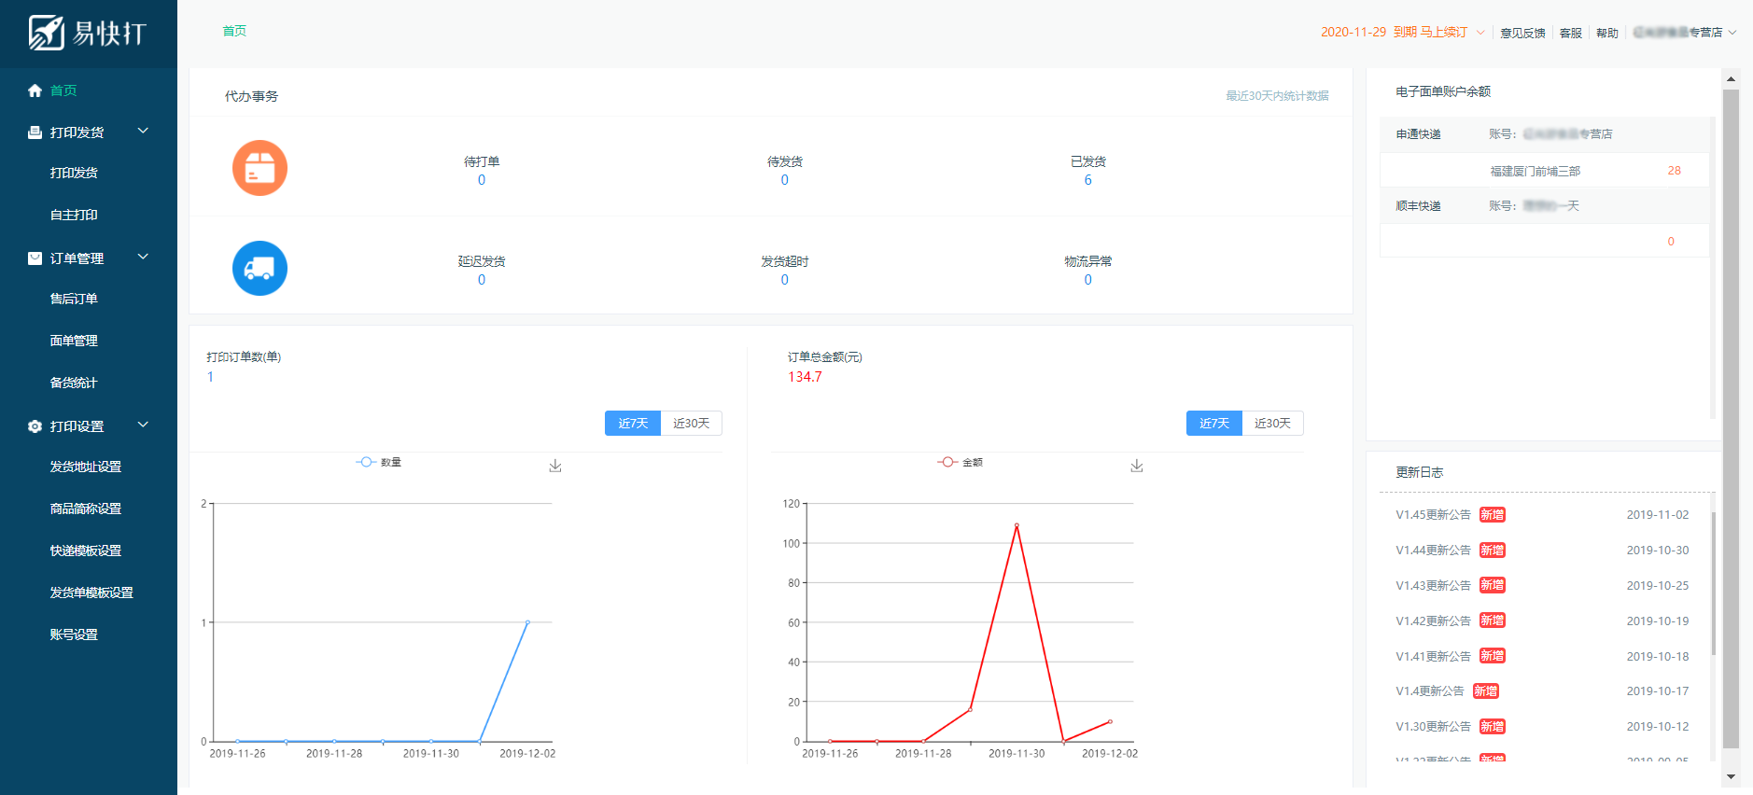This screenshot has height=795, width=1753.
Task: Open V1.41更新公告 entry
Action: (x=1434, y=657)
